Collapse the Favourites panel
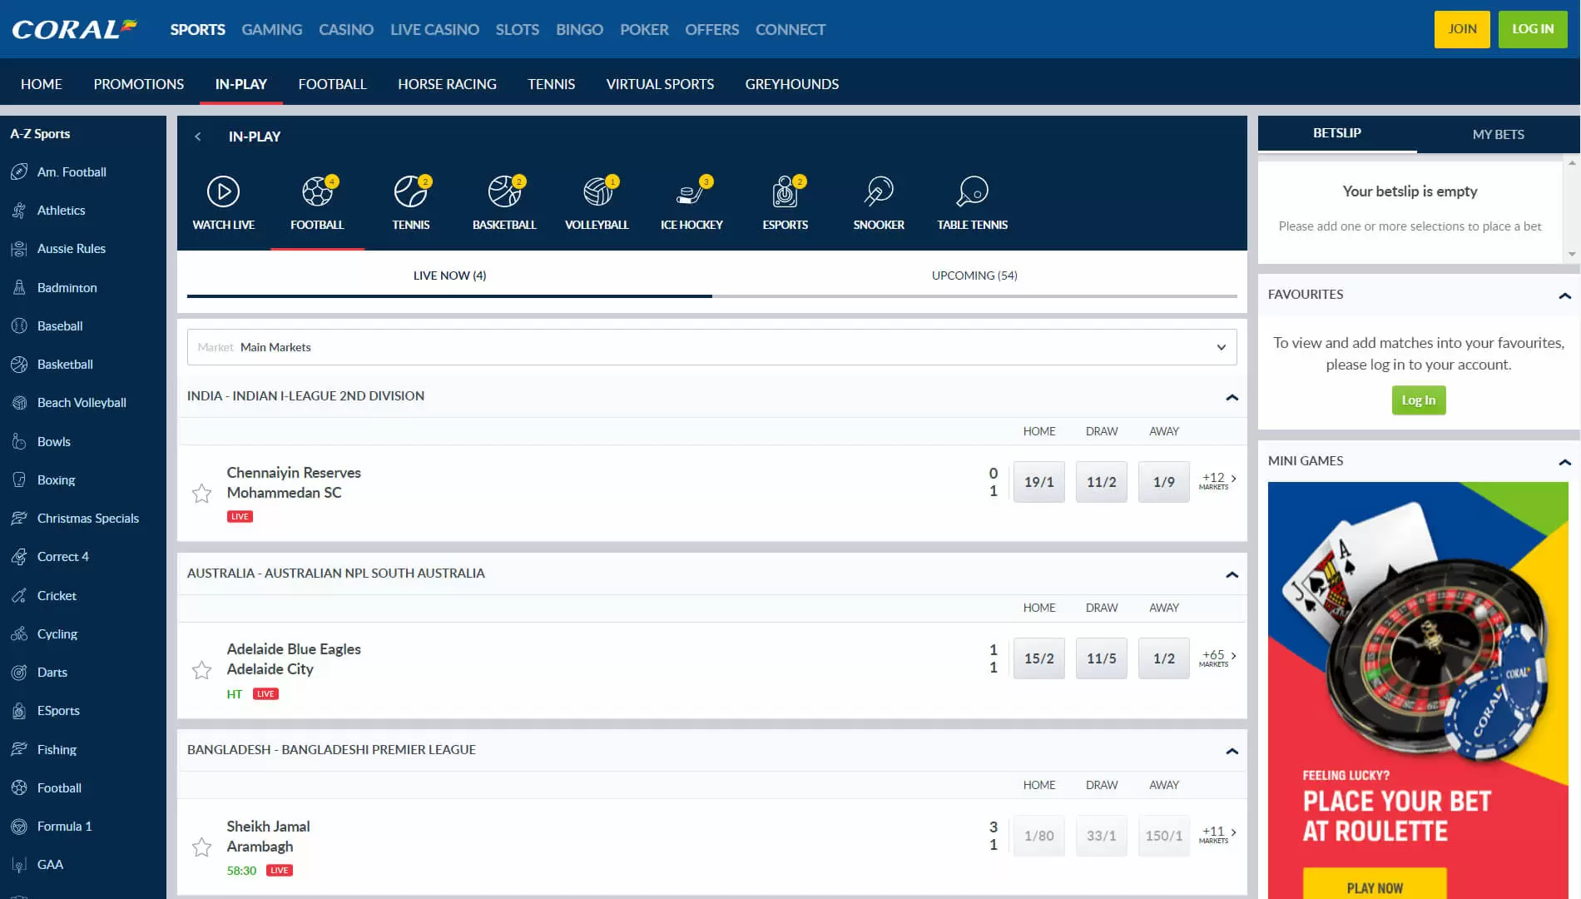This screenshot has width=1581, height=899. (x=1564, y=296)
